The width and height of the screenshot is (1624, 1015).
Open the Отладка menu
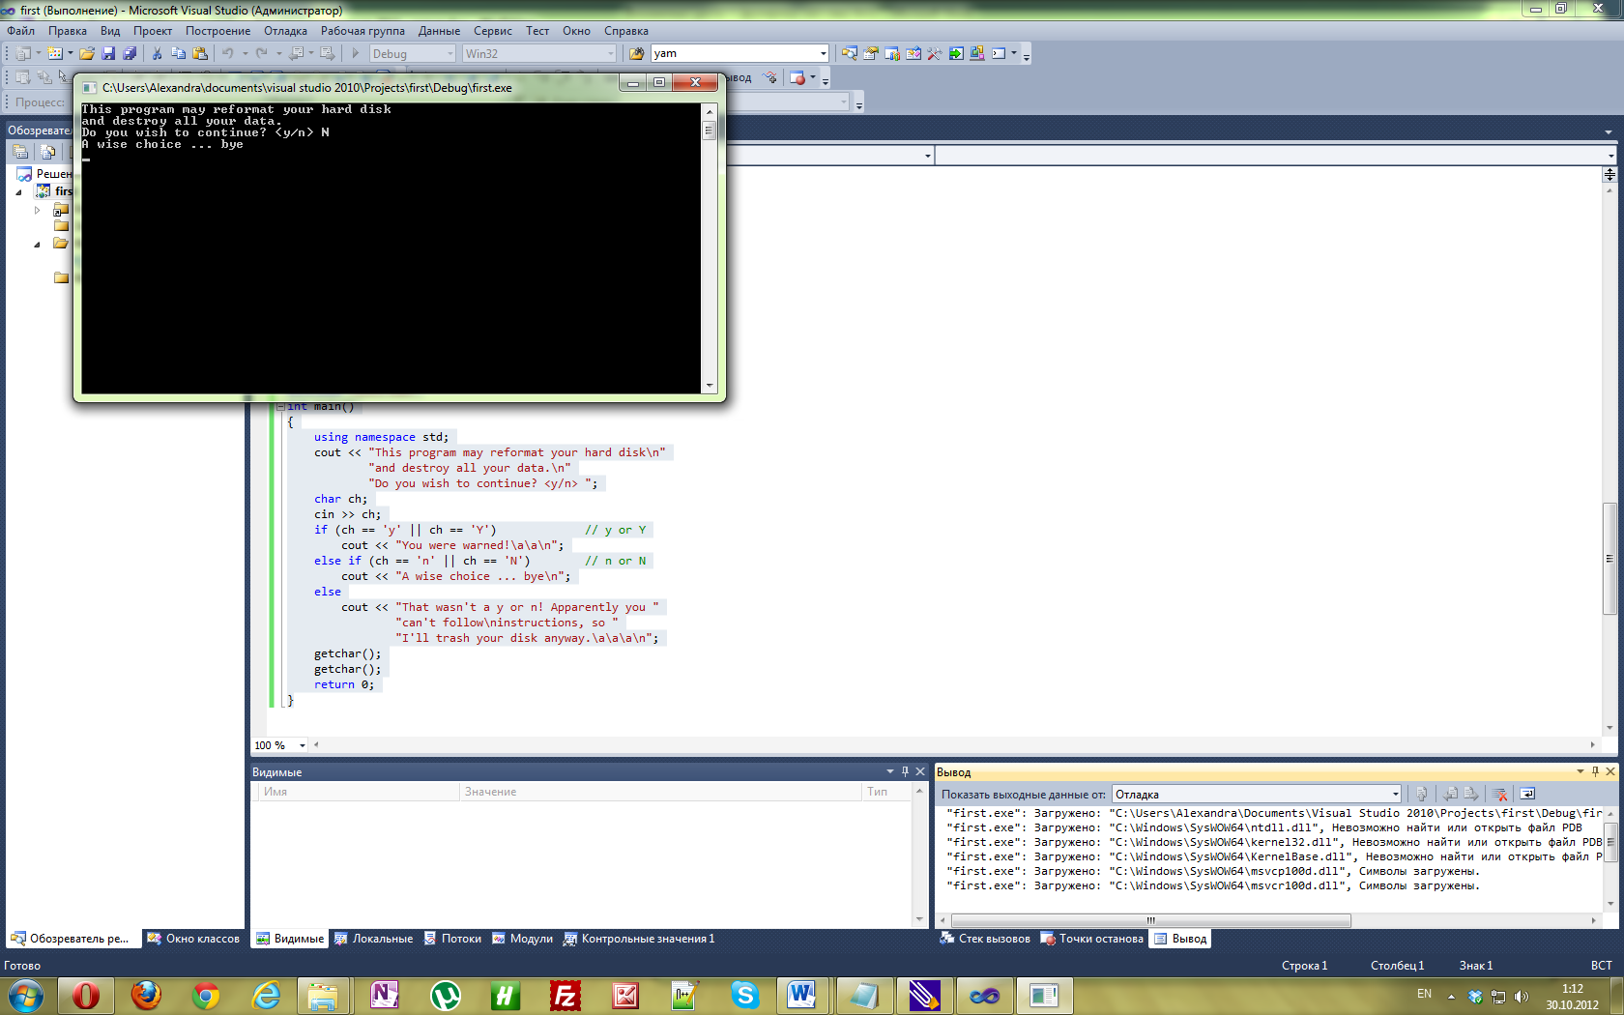pyautogui.click(x=286, y=31)
